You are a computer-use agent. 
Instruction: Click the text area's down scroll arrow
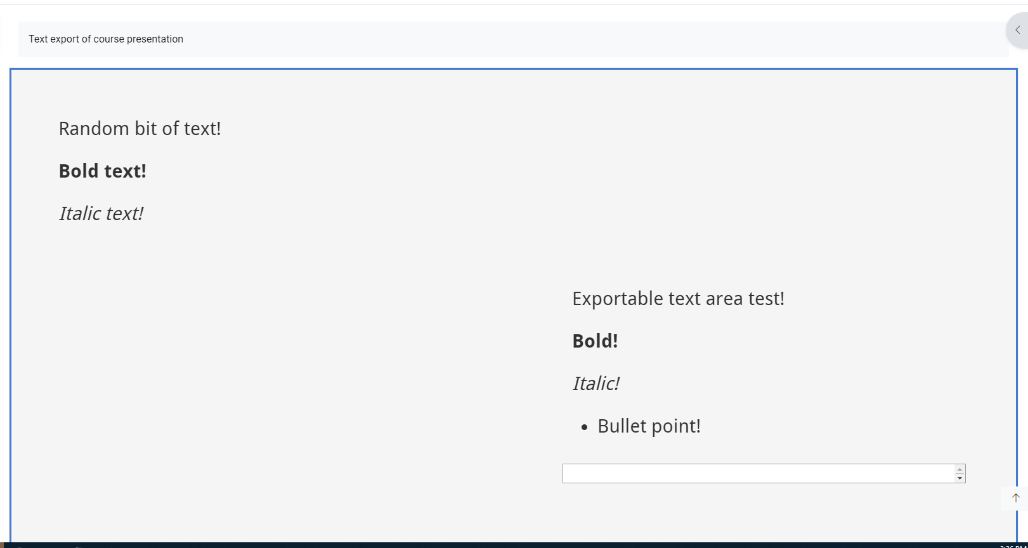coord(960,478)
